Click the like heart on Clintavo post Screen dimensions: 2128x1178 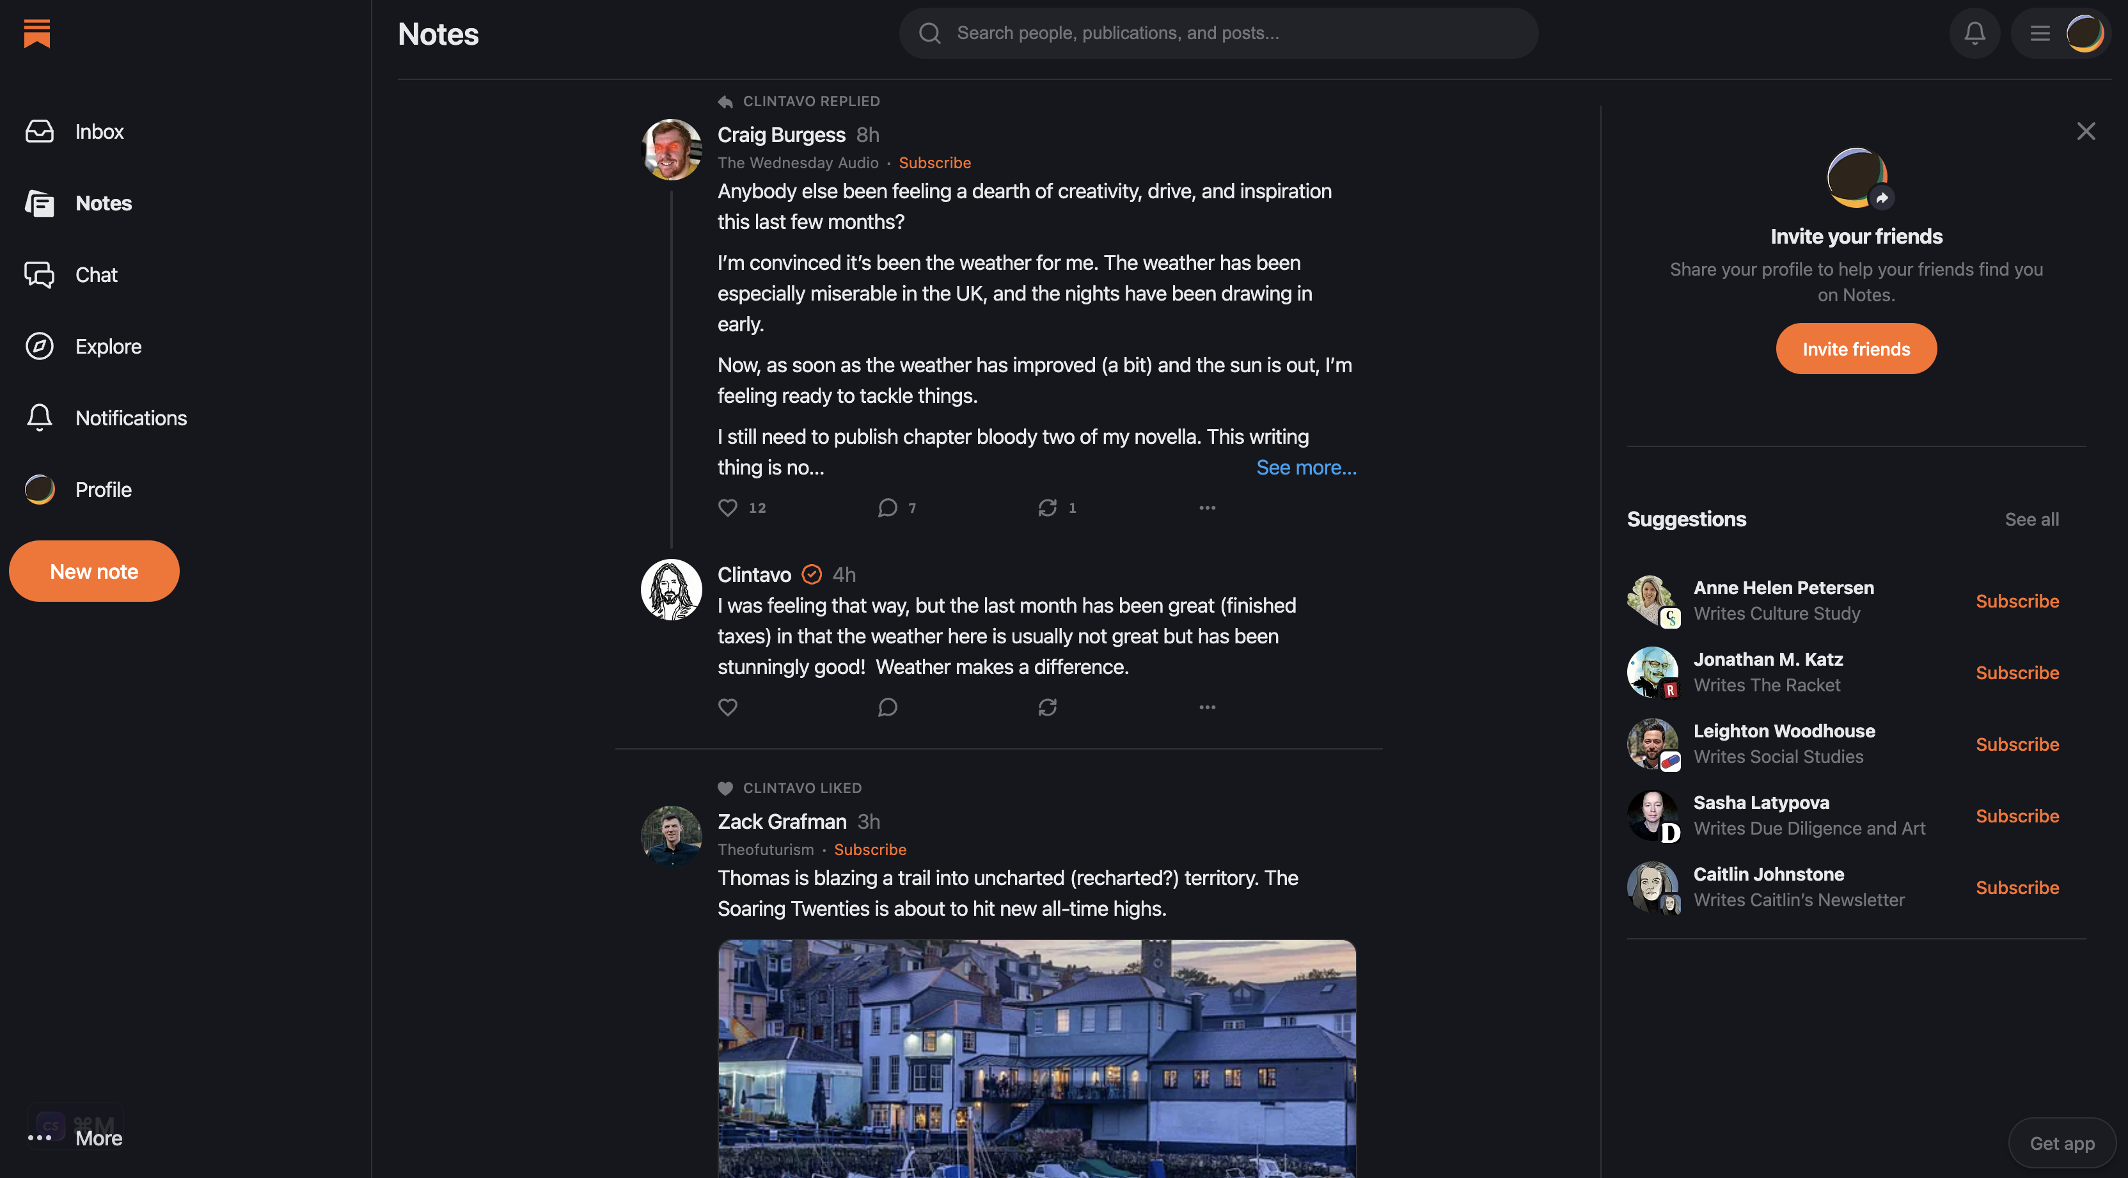coord(727,708)
